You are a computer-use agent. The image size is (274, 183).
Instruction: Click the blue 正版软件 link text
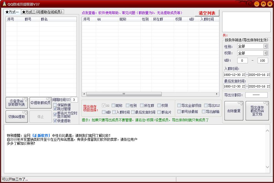pyautogui.click(x=41, y=136)
